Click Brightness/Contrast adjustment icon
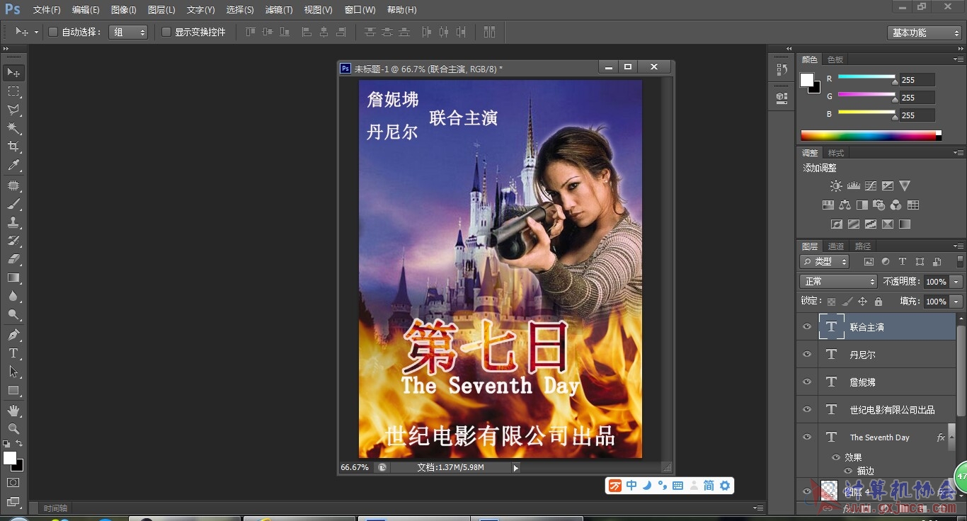Screen dimensions: 967x521 pyautogui.click(x=836, y=186)
